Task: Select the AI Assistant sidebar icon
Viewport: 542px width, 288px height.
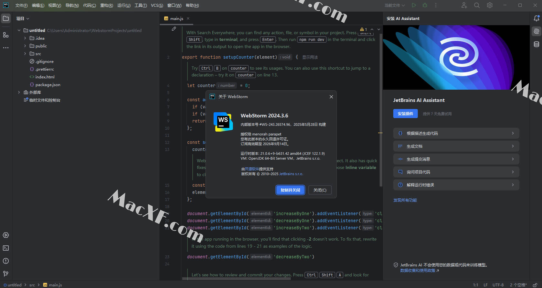Action: click(536, 31)
